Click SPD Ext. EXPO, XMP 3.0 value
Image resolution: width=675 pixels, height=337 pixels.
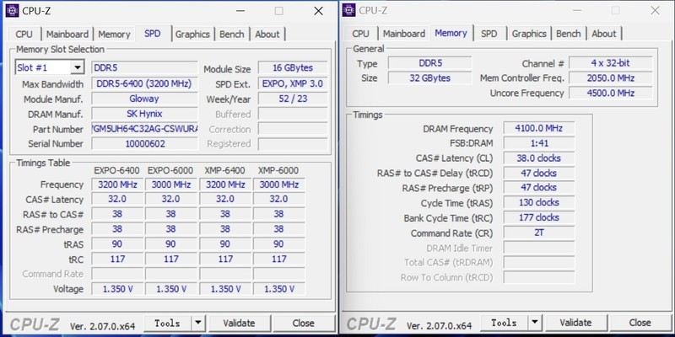(x=293, y=83)
